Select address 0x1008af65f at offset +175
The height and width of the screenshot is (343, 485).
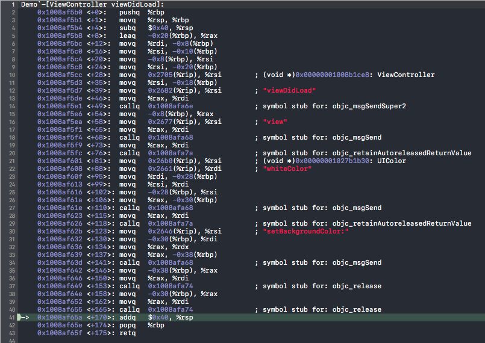click(60, 333)
